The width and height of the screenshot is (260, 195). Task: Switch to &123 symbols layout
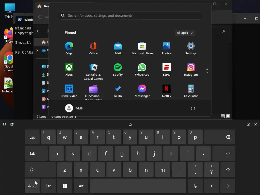tap(32, 186)
